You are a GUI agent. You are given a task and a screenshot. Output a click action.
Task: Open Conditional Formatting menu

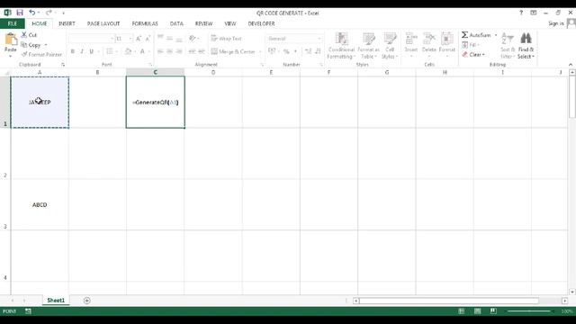click(x=341, y=46)
